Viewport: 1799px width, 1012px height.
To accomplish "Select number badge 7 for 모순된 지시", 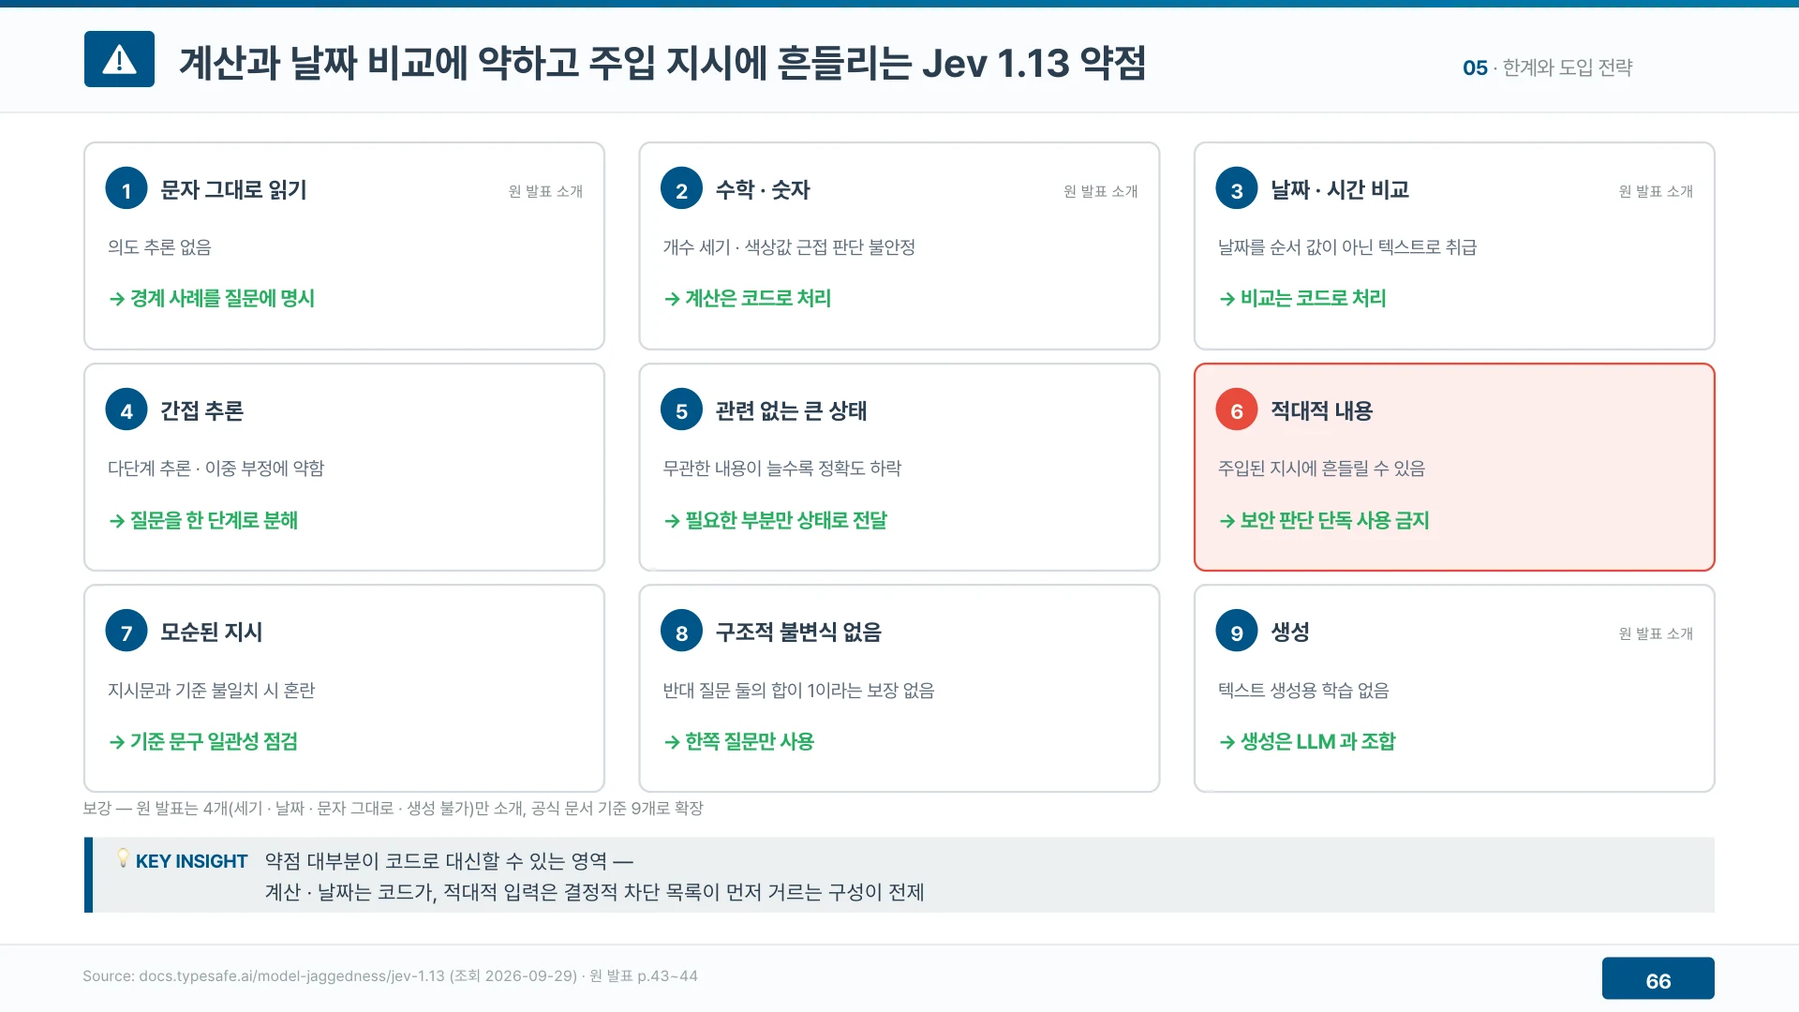I will [126, 632].
